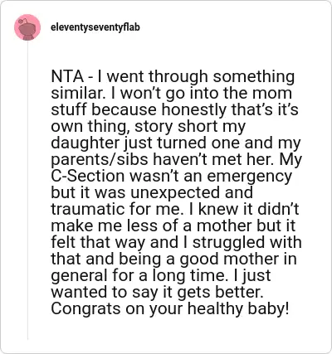Click 'felt that way and I struggled' line
The image size is (332, 354).
coord(176,243)
